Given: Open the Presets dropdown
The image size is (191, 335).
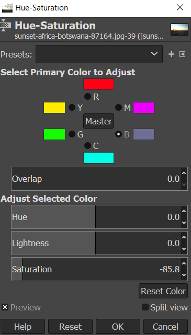Looking at the screenshot, I should click(99, 54).
